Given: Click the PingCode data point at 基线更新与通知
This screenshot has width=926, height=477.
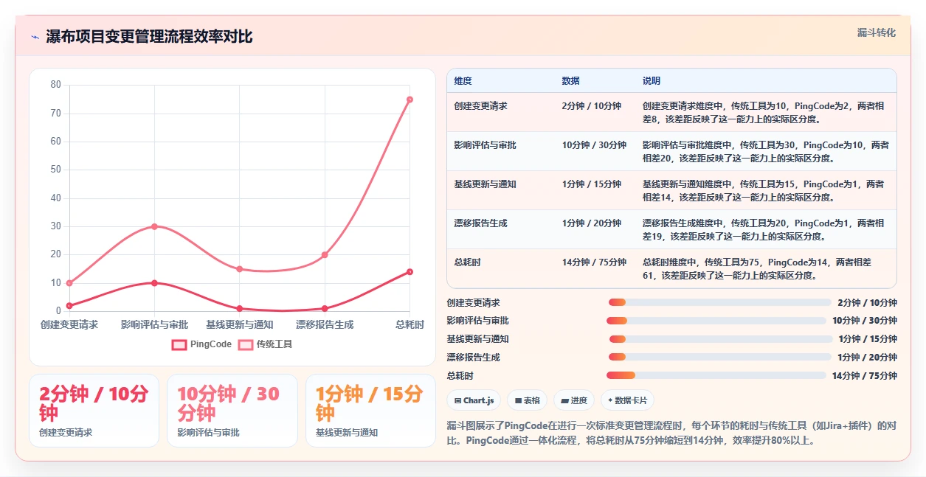Looking at the screenshot, I should (x=240, y=309).
